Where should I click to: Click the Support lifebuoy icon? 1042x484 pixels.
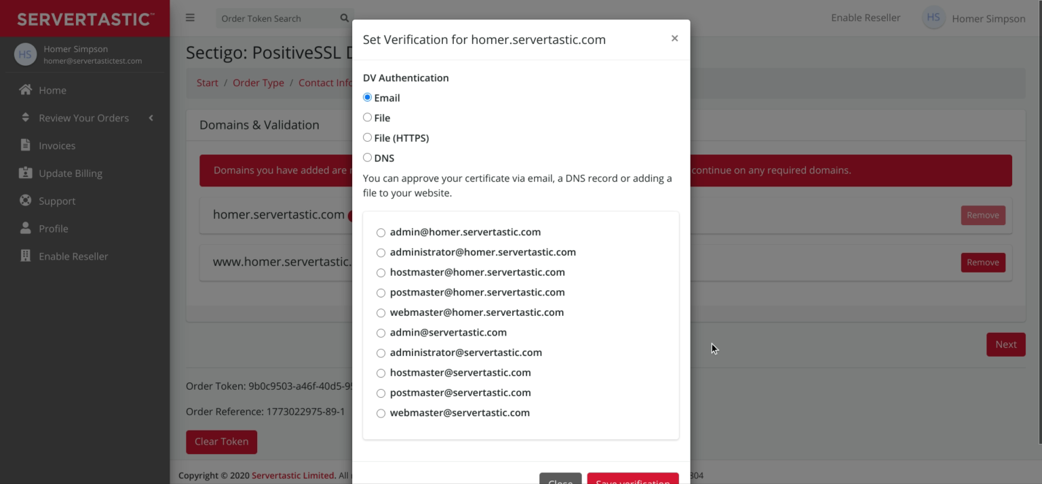coord(25,201)
